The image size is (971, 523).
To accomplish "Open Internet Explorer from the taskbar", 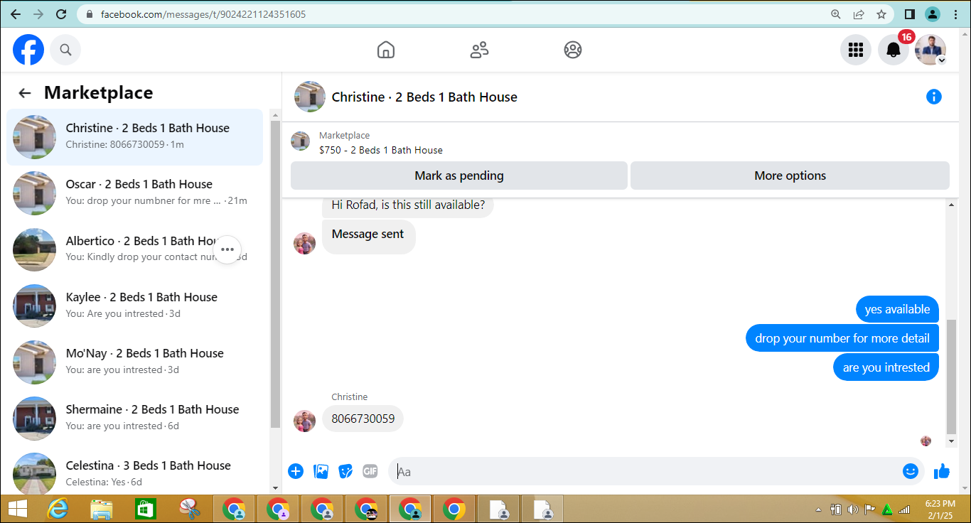I will click(x=58, y=509).
